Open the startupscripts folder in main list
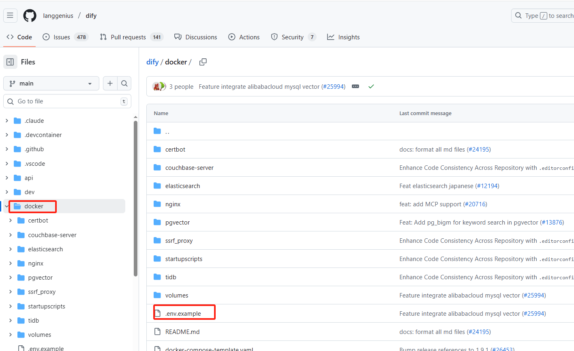The height and width of the screenshot is (351, 574). (184, 259)
